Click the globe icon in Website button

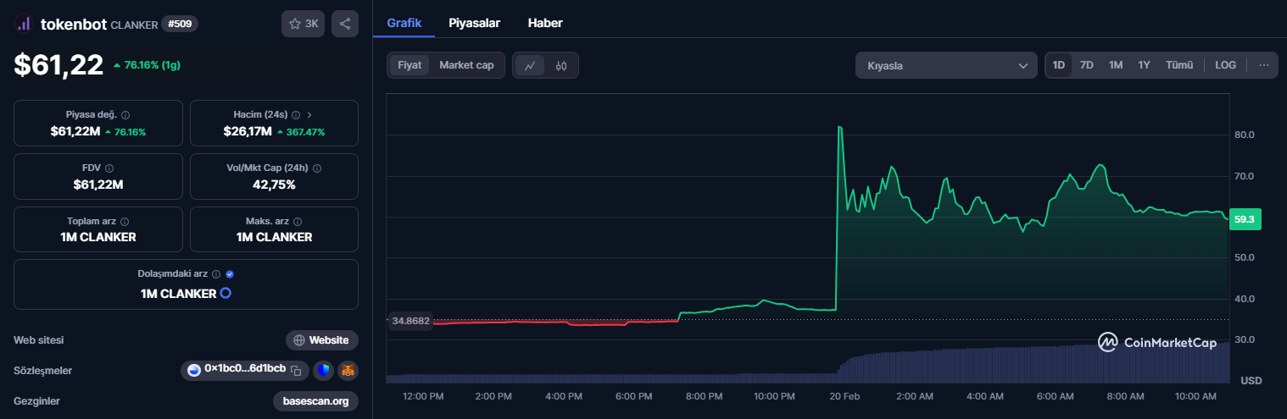[x=299, y=340]
